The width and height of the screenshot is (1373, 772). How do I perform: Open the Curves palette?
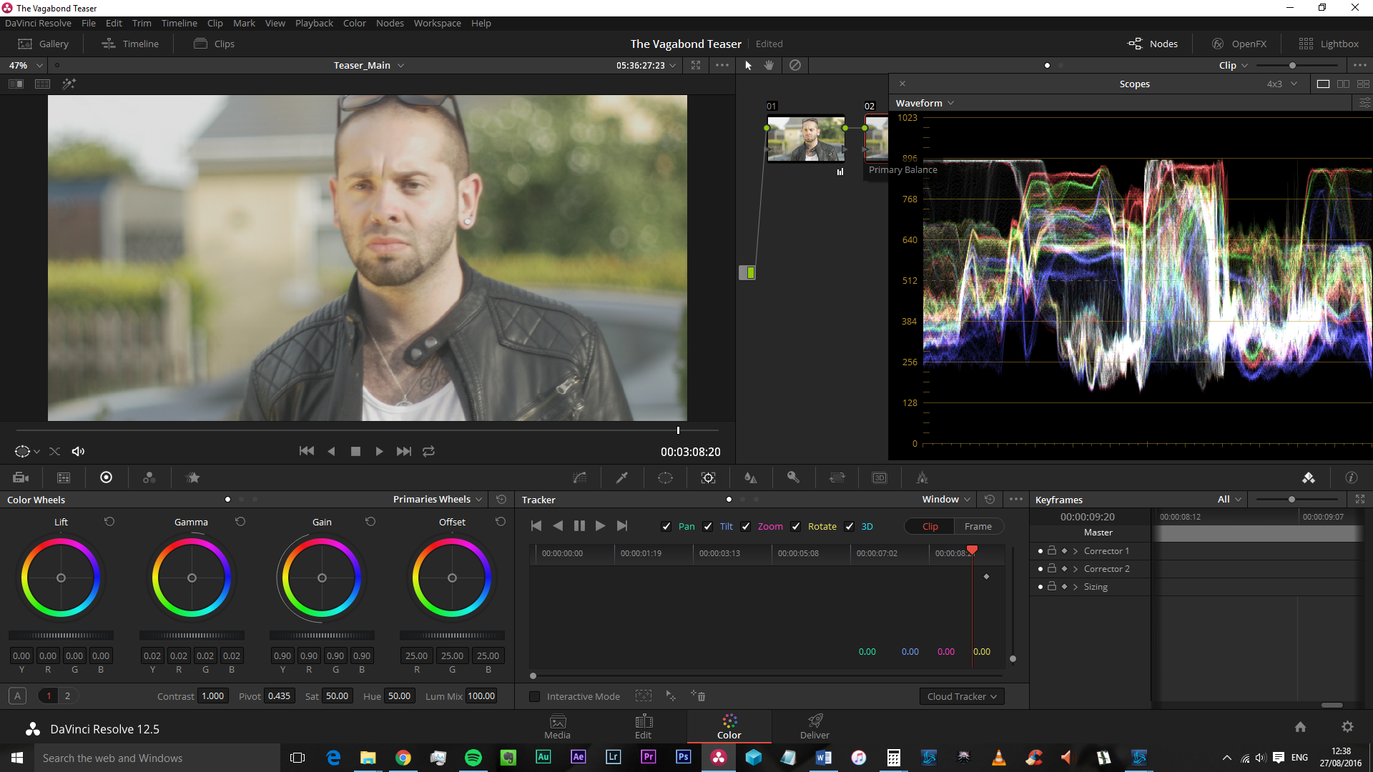pos(579,477)
